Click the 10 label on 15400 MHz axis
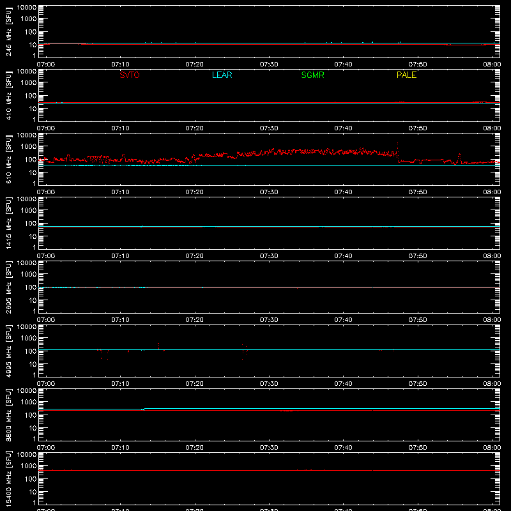Screen dimensions: 511x511 [33, 492]
